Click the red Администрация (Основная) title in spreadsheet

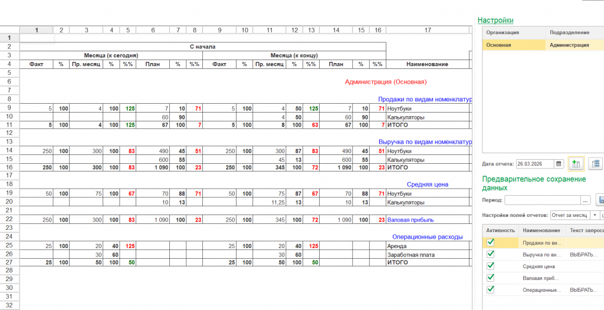pos(386,82)
